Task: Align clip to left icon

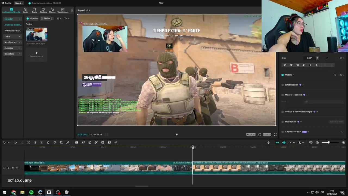Action: tap(285, 65)
